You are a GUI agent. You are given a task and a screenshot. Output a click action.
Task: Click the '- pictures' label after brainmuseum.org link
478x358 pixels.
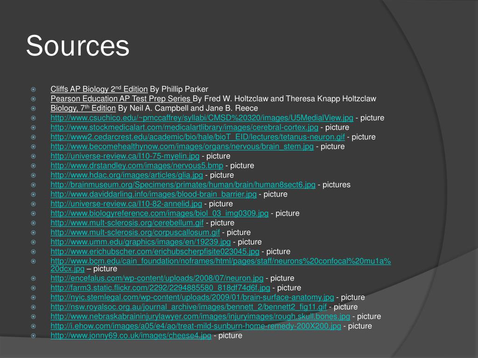[334, 185]
